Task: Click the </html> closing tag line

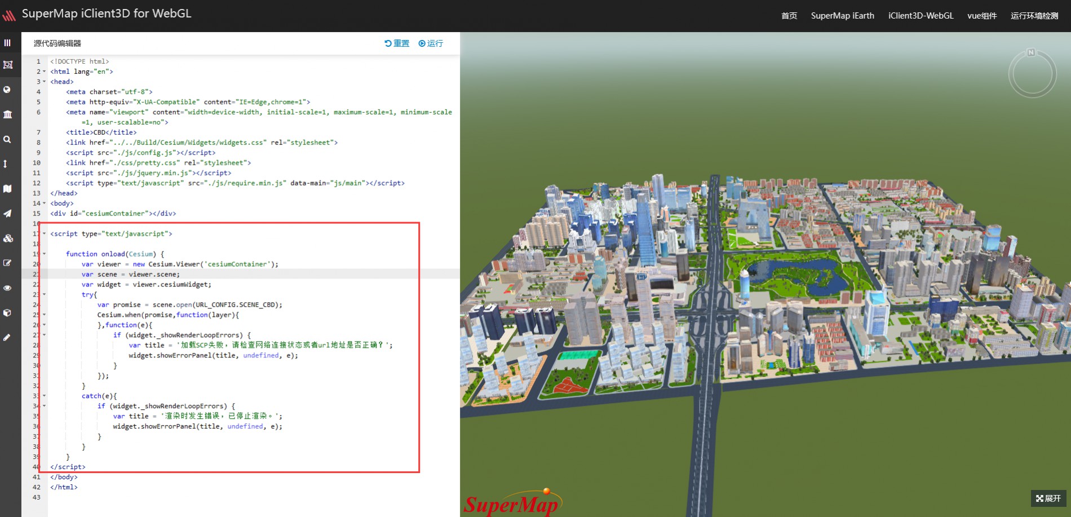Action: pos(64,487)
